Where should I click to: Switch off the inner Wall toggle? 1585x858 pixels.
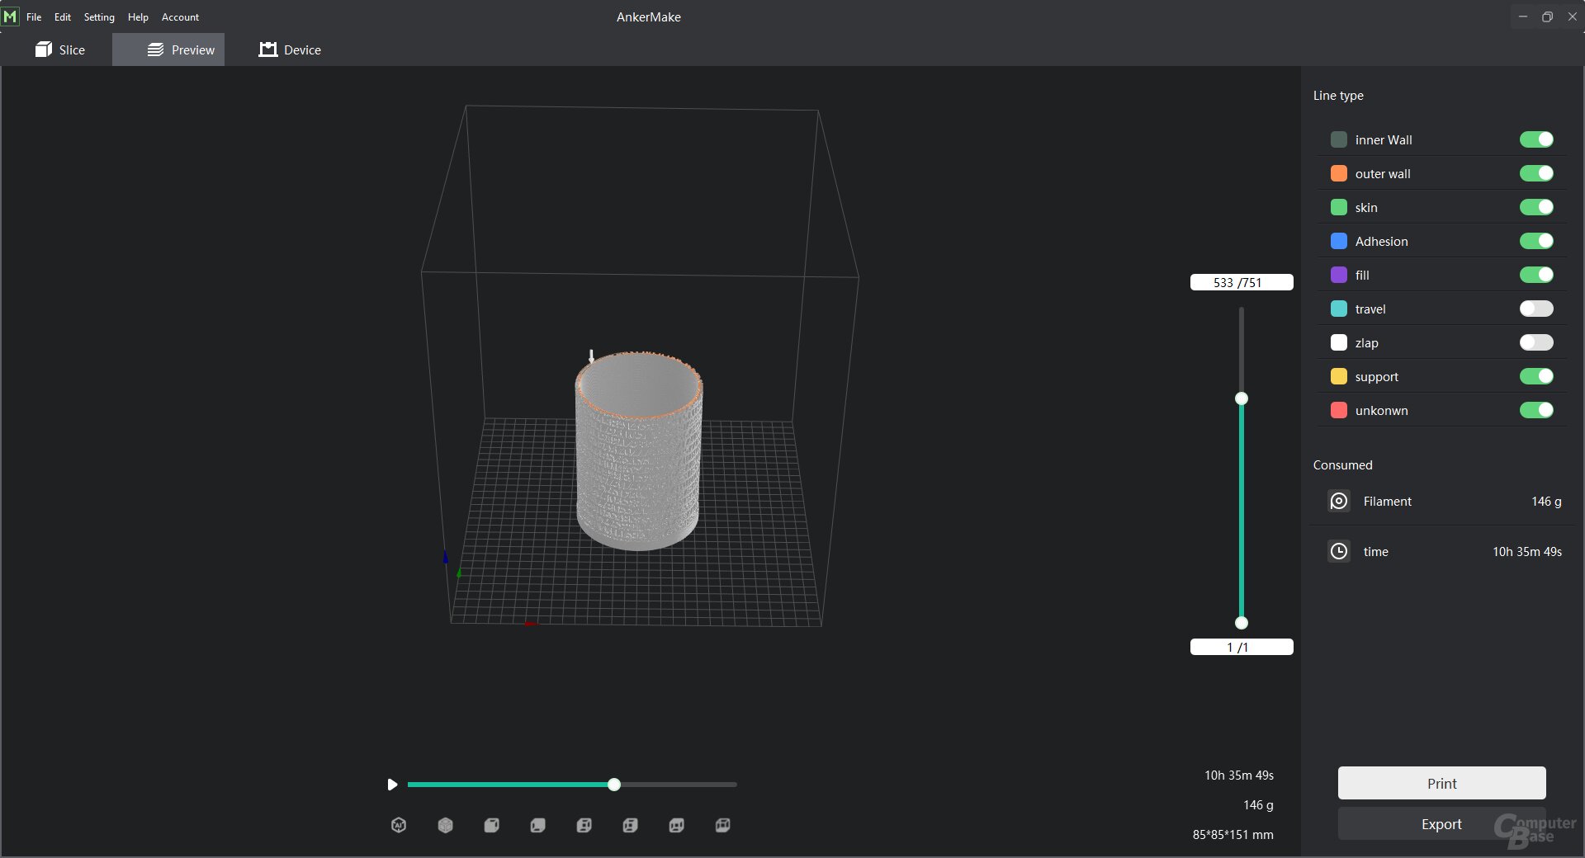tap(1535, 139)
